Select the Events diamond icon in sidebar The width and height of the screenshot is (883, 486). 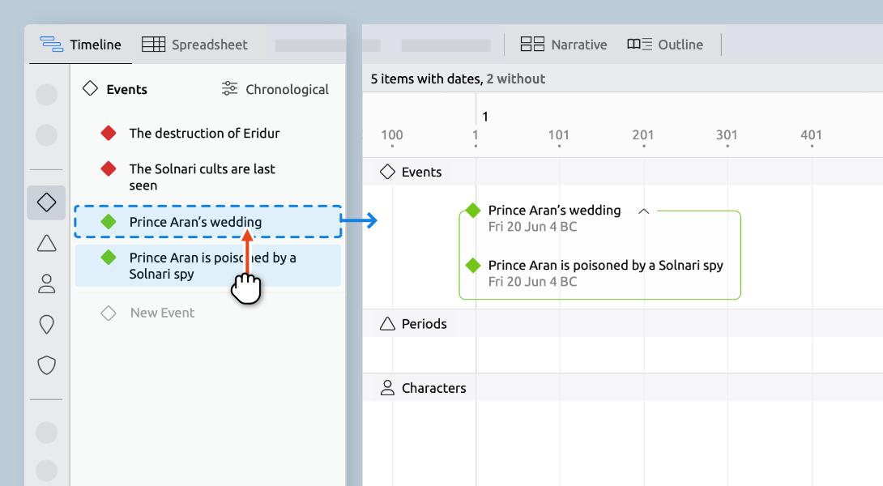[x=46, y=202]
